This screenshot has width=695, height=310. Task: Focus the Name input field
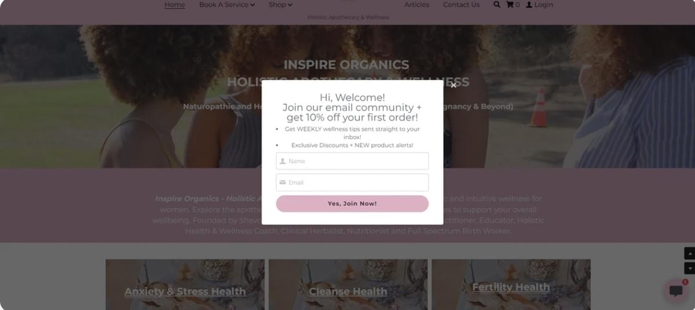(352, 161)
